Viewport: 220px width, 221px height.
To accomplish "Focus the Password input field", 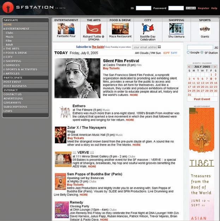I will 176,8.
